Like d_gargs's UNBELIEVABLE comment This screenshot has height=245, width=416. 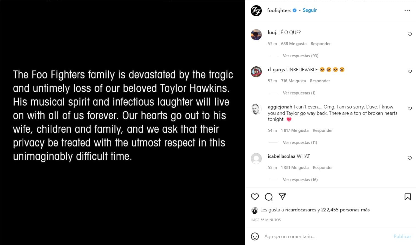click(410, 72)
